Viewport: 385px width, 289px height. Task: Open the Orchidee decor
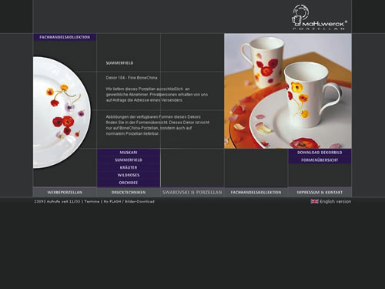click(129, 183)
